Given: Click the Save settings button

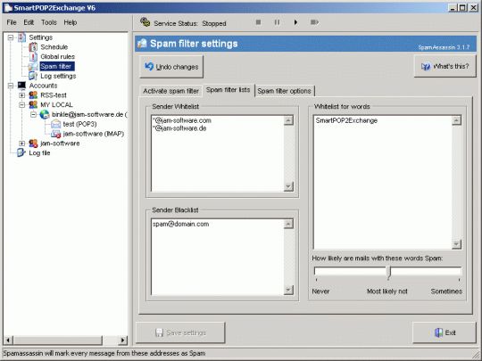Looking at the screenshot, I should pos(180,332).
